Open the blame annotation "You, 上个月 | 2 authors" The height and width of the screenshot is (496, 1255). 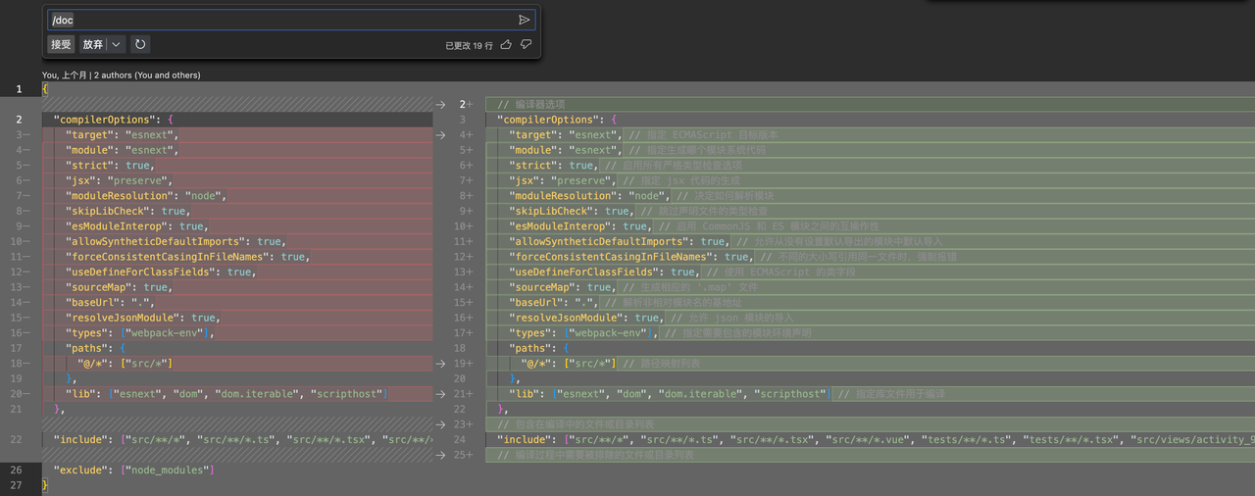click(122, 74)
